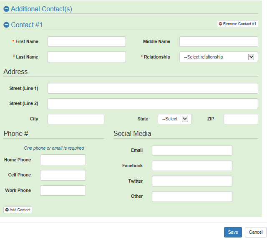267x240 pixels.
Task: Collapse the Contact #1 section
Action: 6,25
